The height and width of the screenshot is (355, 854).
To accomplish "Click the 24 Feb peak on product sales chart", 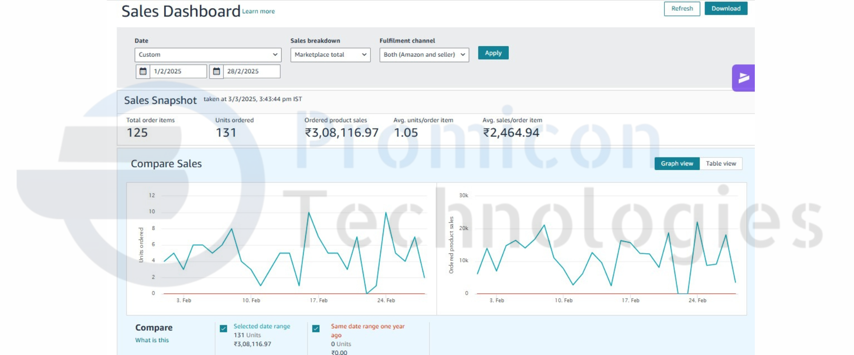I will pyautogui.click(x=697, y=222).
